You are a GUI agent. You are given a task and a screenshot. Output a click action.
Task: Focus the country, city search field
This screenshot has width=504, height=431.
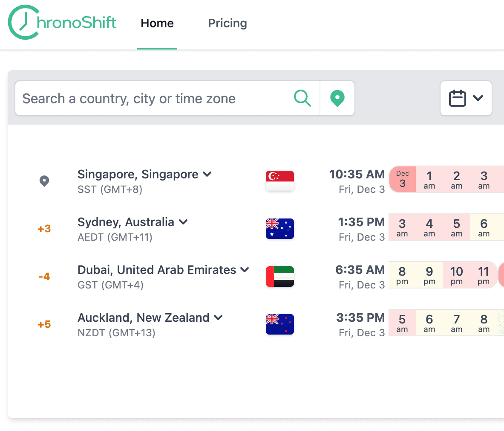coord(153,99)
